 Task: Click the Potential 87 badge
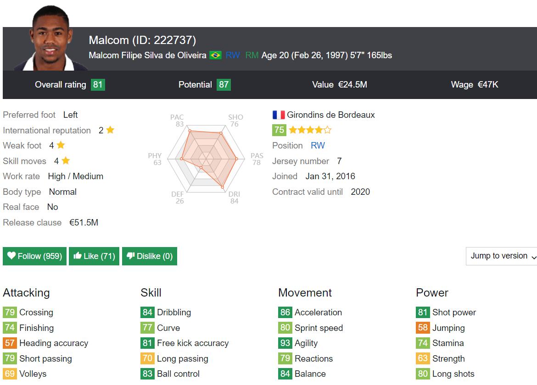tap(223, 85)
